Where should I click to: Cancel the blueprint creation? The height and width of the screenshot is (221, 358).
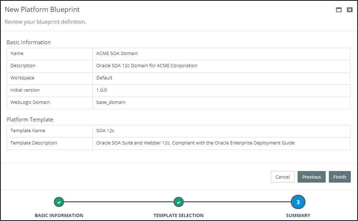283,177
